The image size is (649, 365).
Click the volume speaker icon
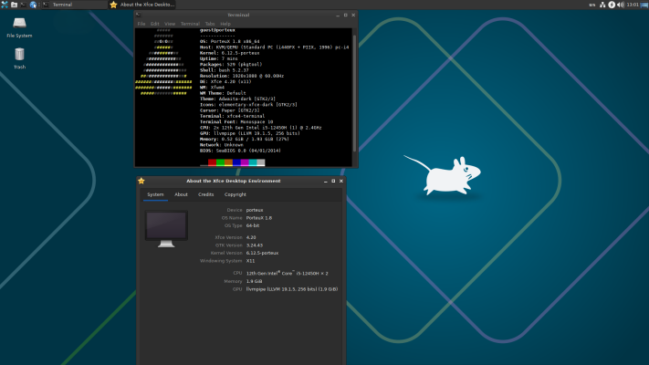pyautogui.click(x=621, y=5)
